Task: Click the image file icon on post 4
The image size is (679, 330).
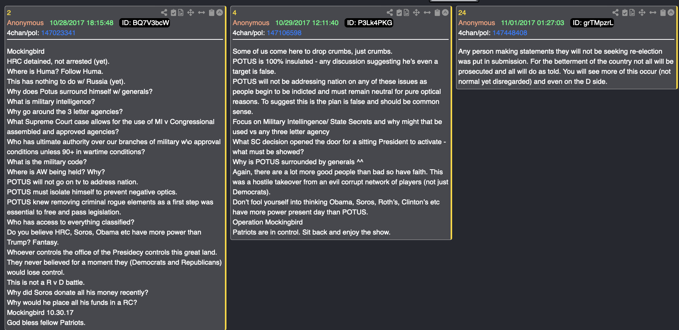Action: [406, 12]
